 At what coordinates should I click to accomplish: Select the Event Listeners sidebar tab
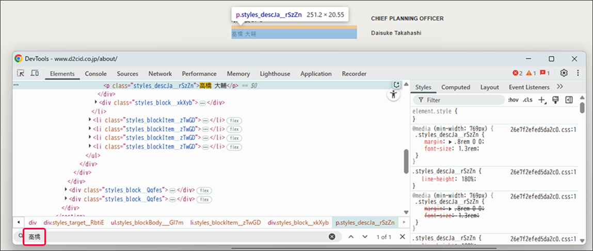(528, 87)
